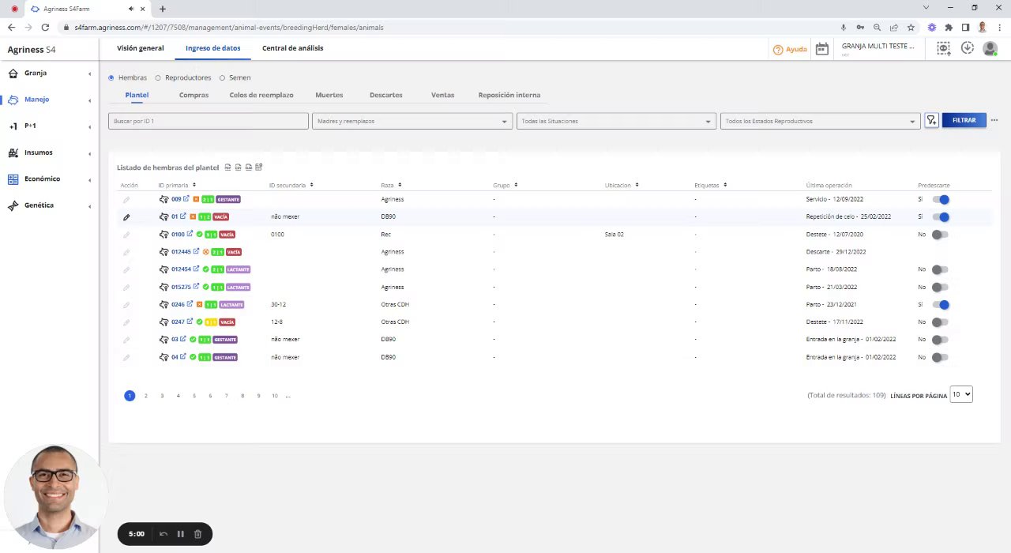This screenshot has width=1011, height=553.
Task: Open animal 009 in new tab icon
Action: 186,198
